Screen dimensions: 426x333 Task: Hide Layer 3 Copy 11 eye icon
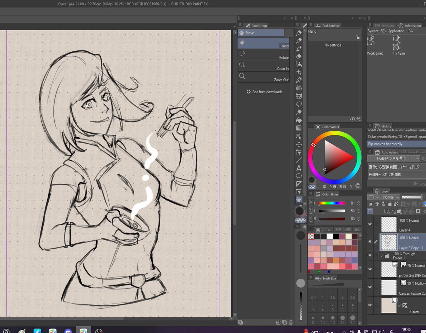(370, 242)
